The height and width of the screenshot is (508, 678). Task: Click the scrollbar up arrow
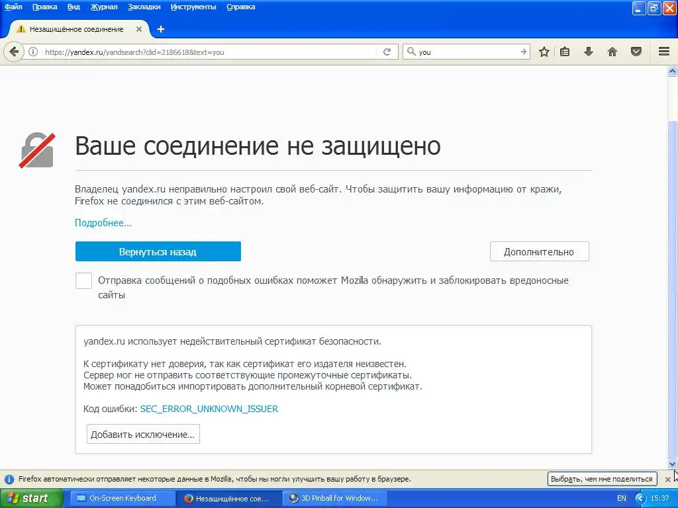[673, 71]
